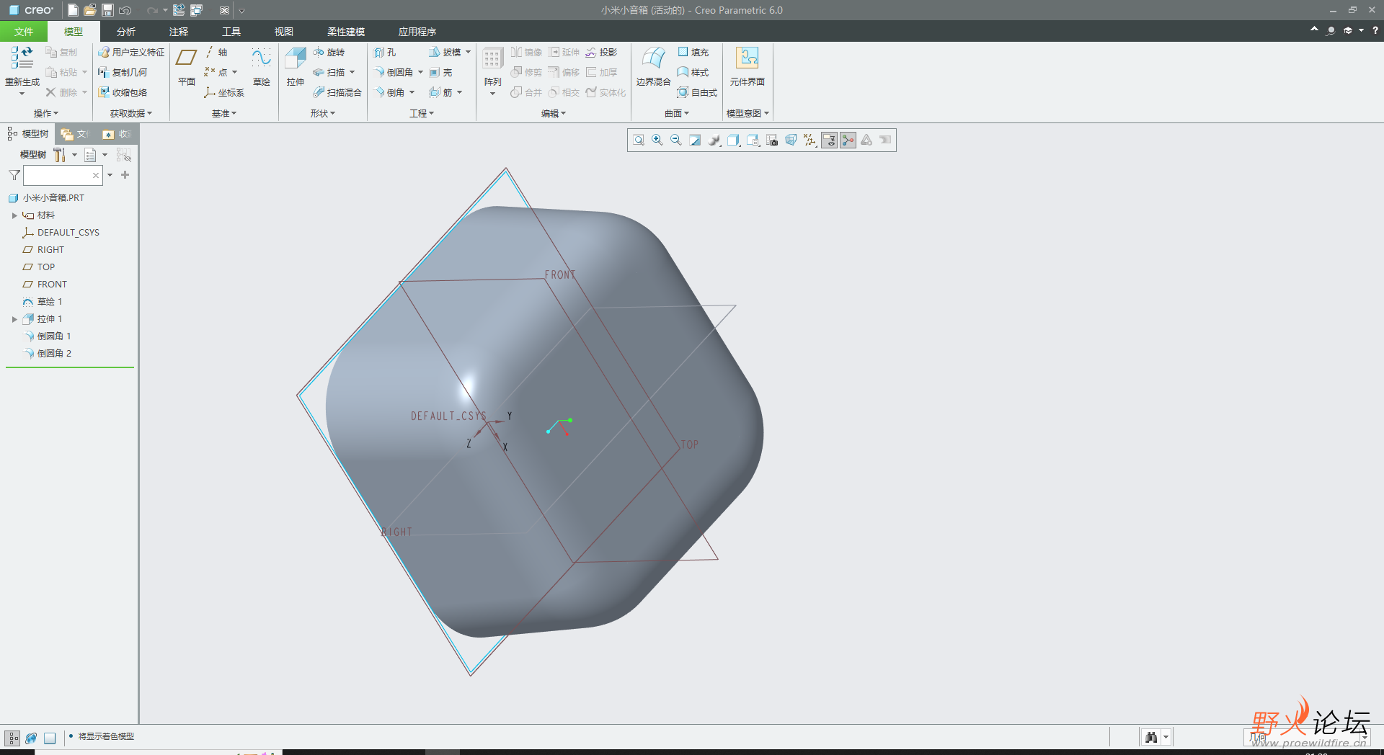1384x755 pixels.
Task: Toggle model tree display in status bar
Action: coord(13,738)
